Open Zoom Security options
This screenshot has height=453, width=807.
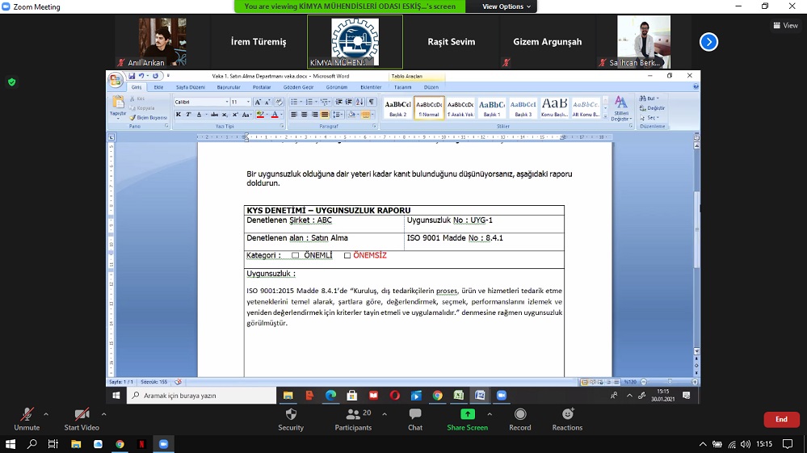[291, 418]
